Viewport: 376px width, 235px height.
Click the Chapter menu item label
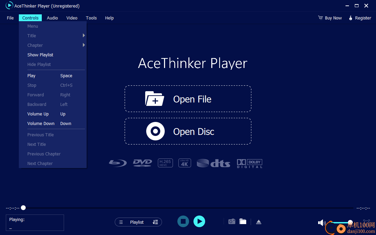tap(35, 45)
